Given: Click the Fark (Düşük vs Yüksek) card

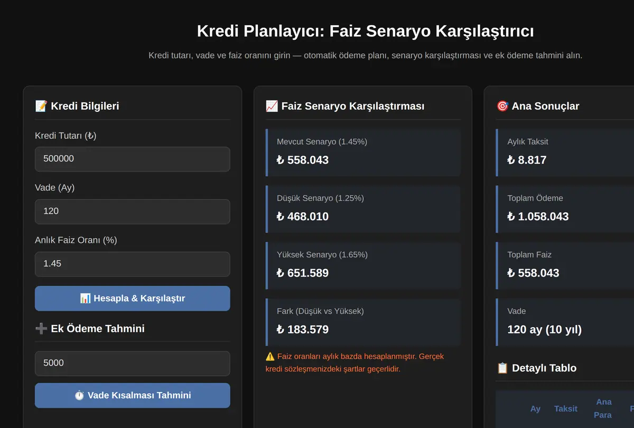Looking at the screenshot, I should [x=363, y=322].
